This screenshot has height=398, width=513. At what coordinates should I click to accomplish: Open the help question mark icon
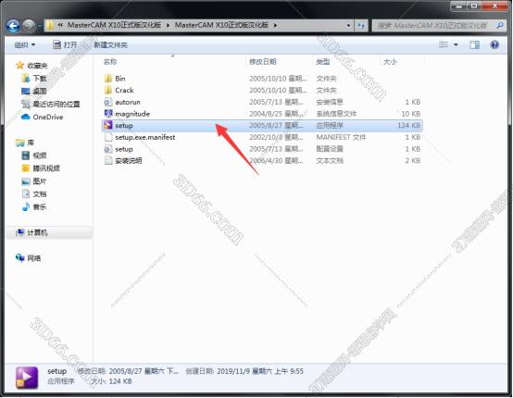click(x=494, y=44)
